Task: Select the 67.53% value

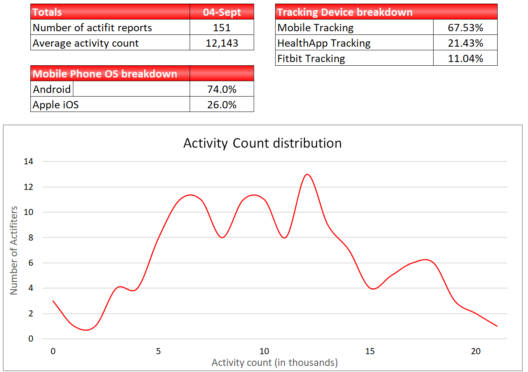Action: pyautogui.click(x=465, y=28)
